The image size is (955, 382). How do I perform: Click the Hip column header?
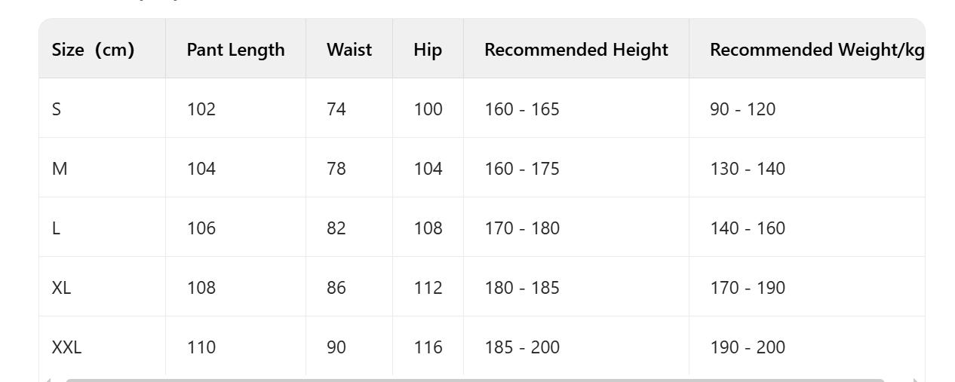[x=428, y=50]
